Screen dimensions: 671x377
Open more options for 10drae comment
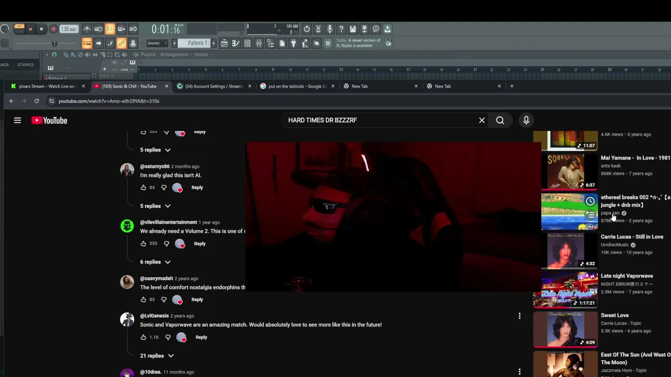click(520, 372)
